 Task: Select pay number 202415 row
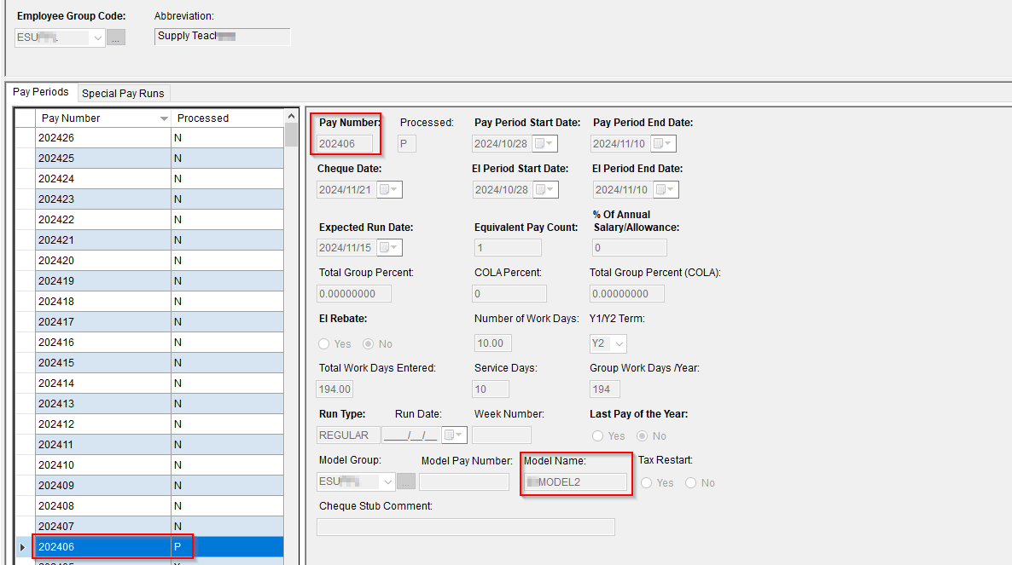(x=160, y=363)
